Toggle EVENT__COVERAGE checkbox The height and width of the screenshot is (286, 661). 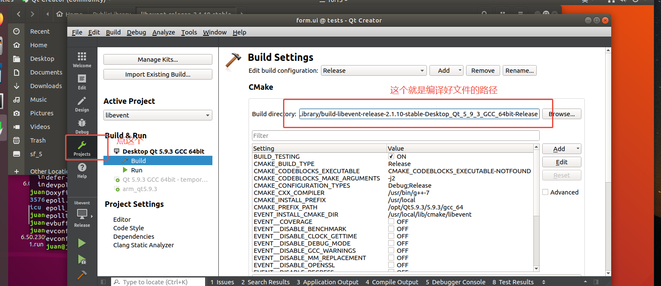(x=391, y=222)
